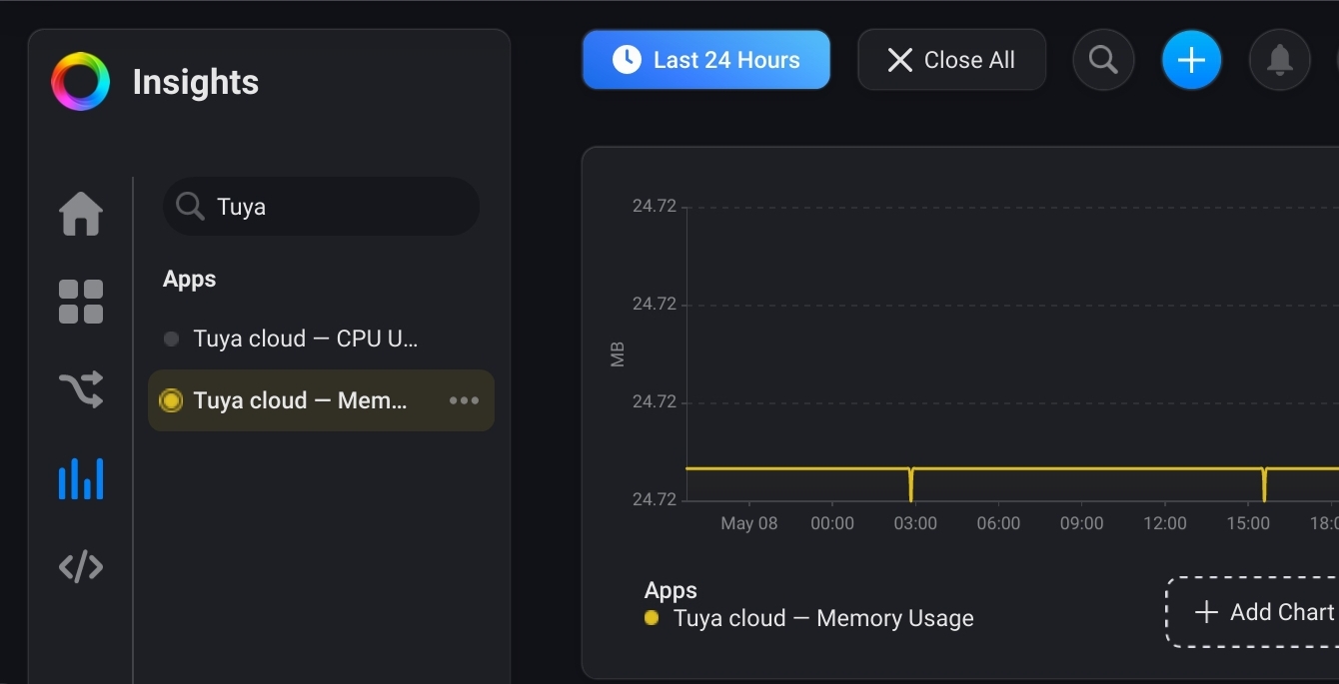Click the memory dip near 03:00
The width and height of the screenshot is (1339, 684).
[x=911, y=484]
